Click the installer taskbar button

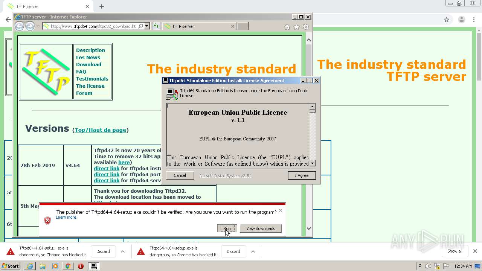[93, 266]
